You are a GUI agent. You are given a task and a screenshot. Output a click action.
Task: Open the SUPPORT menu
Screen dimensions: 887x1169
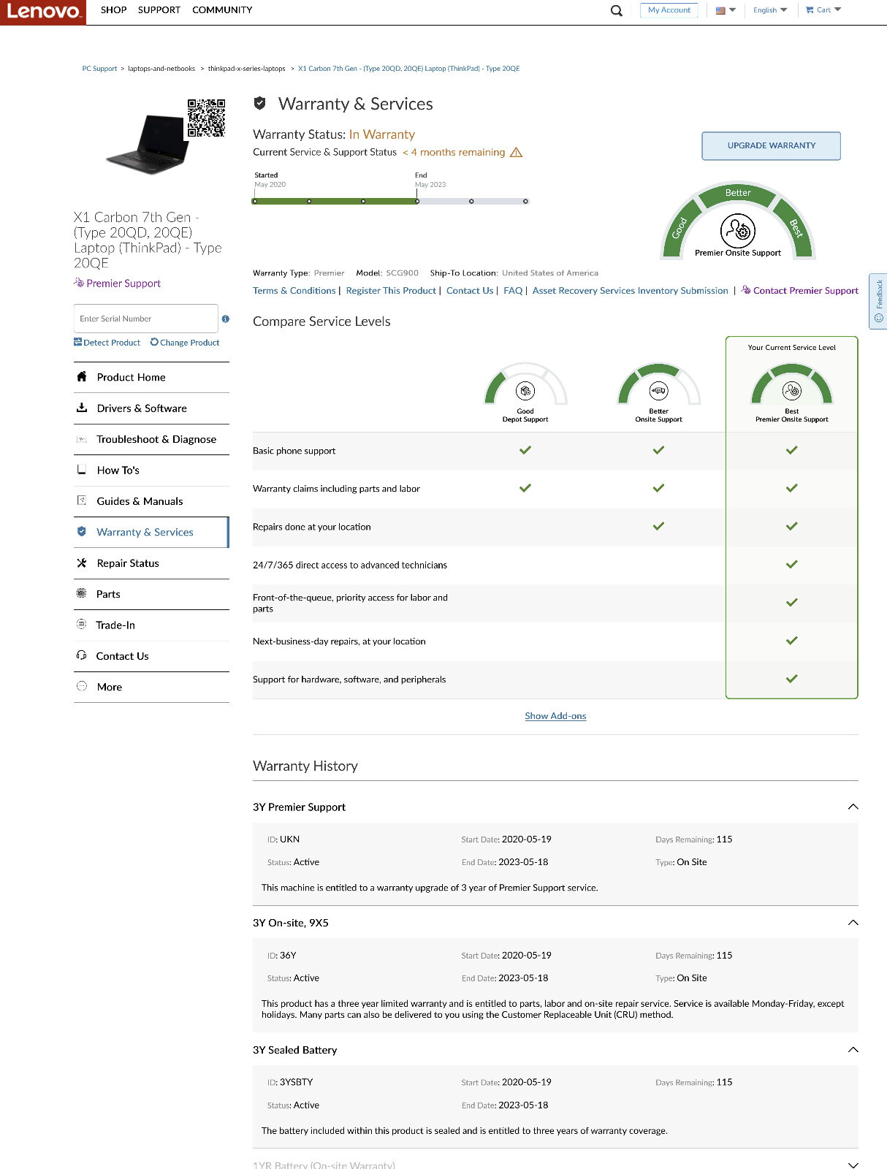(159, 10)
